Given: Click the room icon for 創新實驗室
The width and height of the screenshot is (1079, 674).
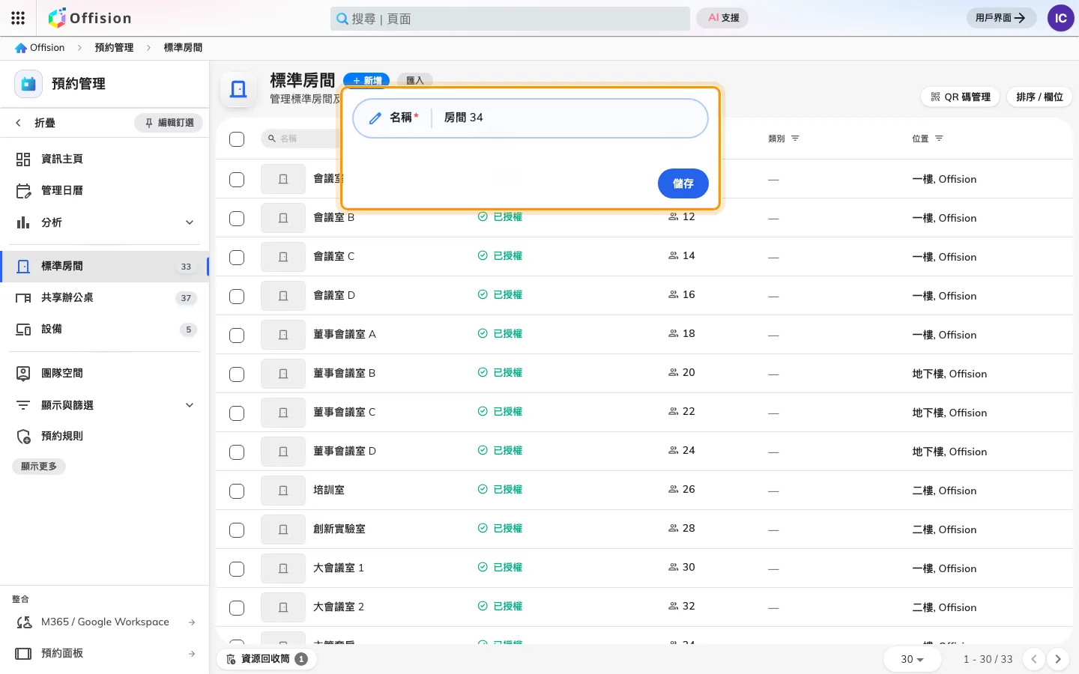Looking at the screenshot, I should tap(283, 529).
